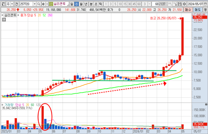Viewport: 208px width, 134px height.
Task: Click the green 신 badge icon
Action: pyautogui.click(x=51, y=4)
